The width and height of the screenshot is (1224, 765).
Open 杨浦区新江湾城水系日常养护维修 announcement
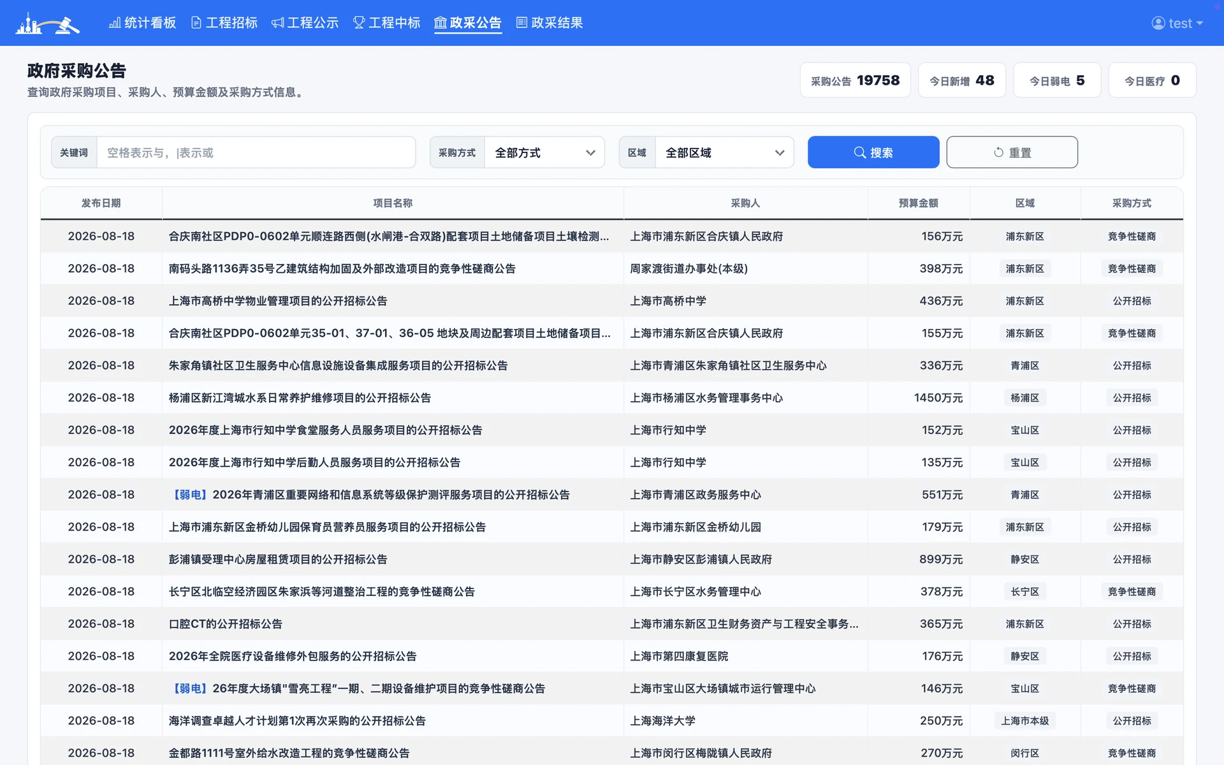pos(300,398)
